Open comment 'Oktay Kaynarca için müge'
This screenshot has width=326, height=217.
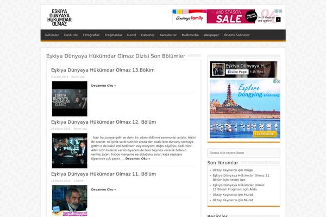tap(233, 170)
